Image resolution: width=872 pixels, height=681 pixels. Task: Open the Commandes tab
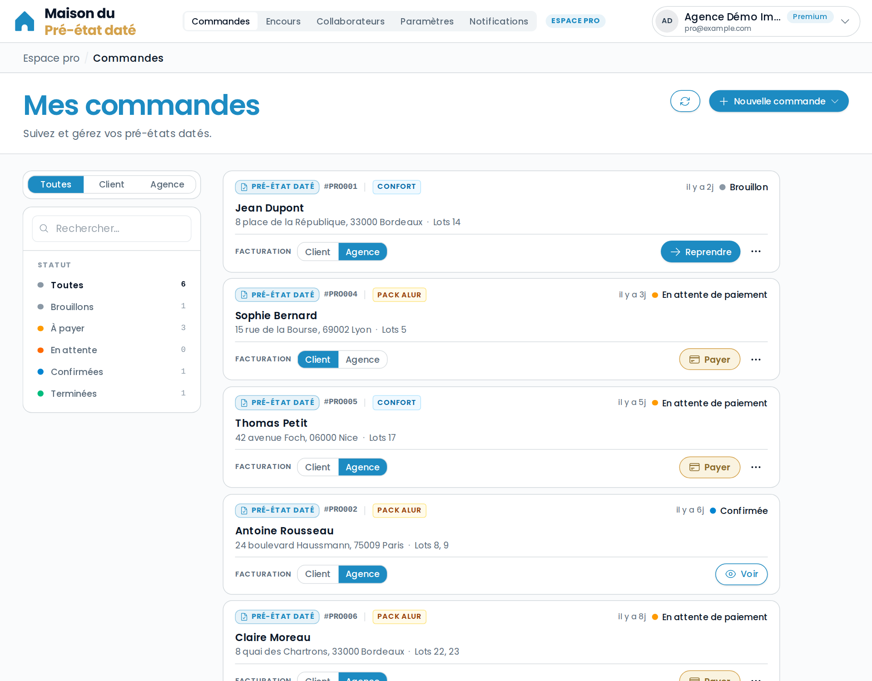(x=220, y=21)
